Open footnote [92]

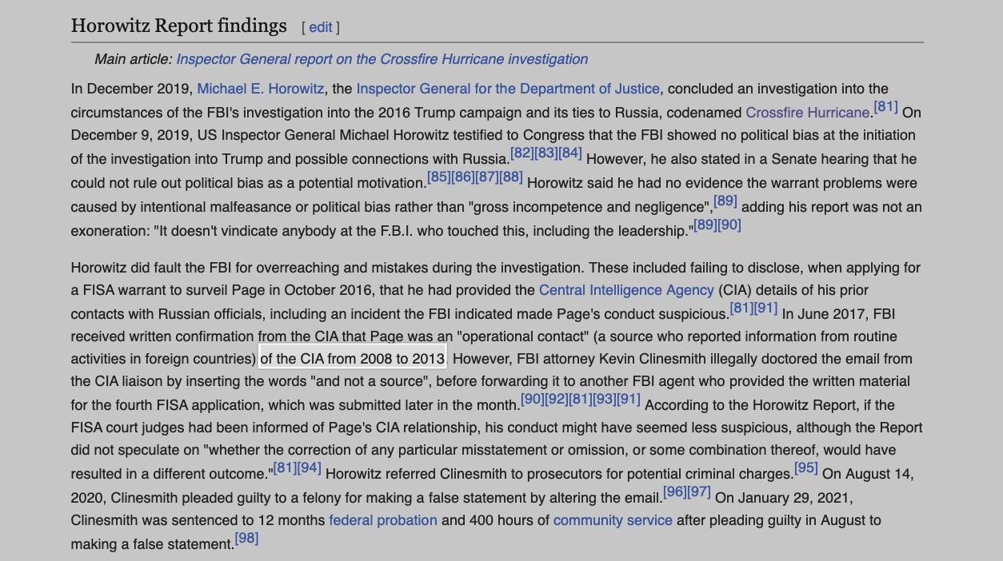tap(557, 399)
